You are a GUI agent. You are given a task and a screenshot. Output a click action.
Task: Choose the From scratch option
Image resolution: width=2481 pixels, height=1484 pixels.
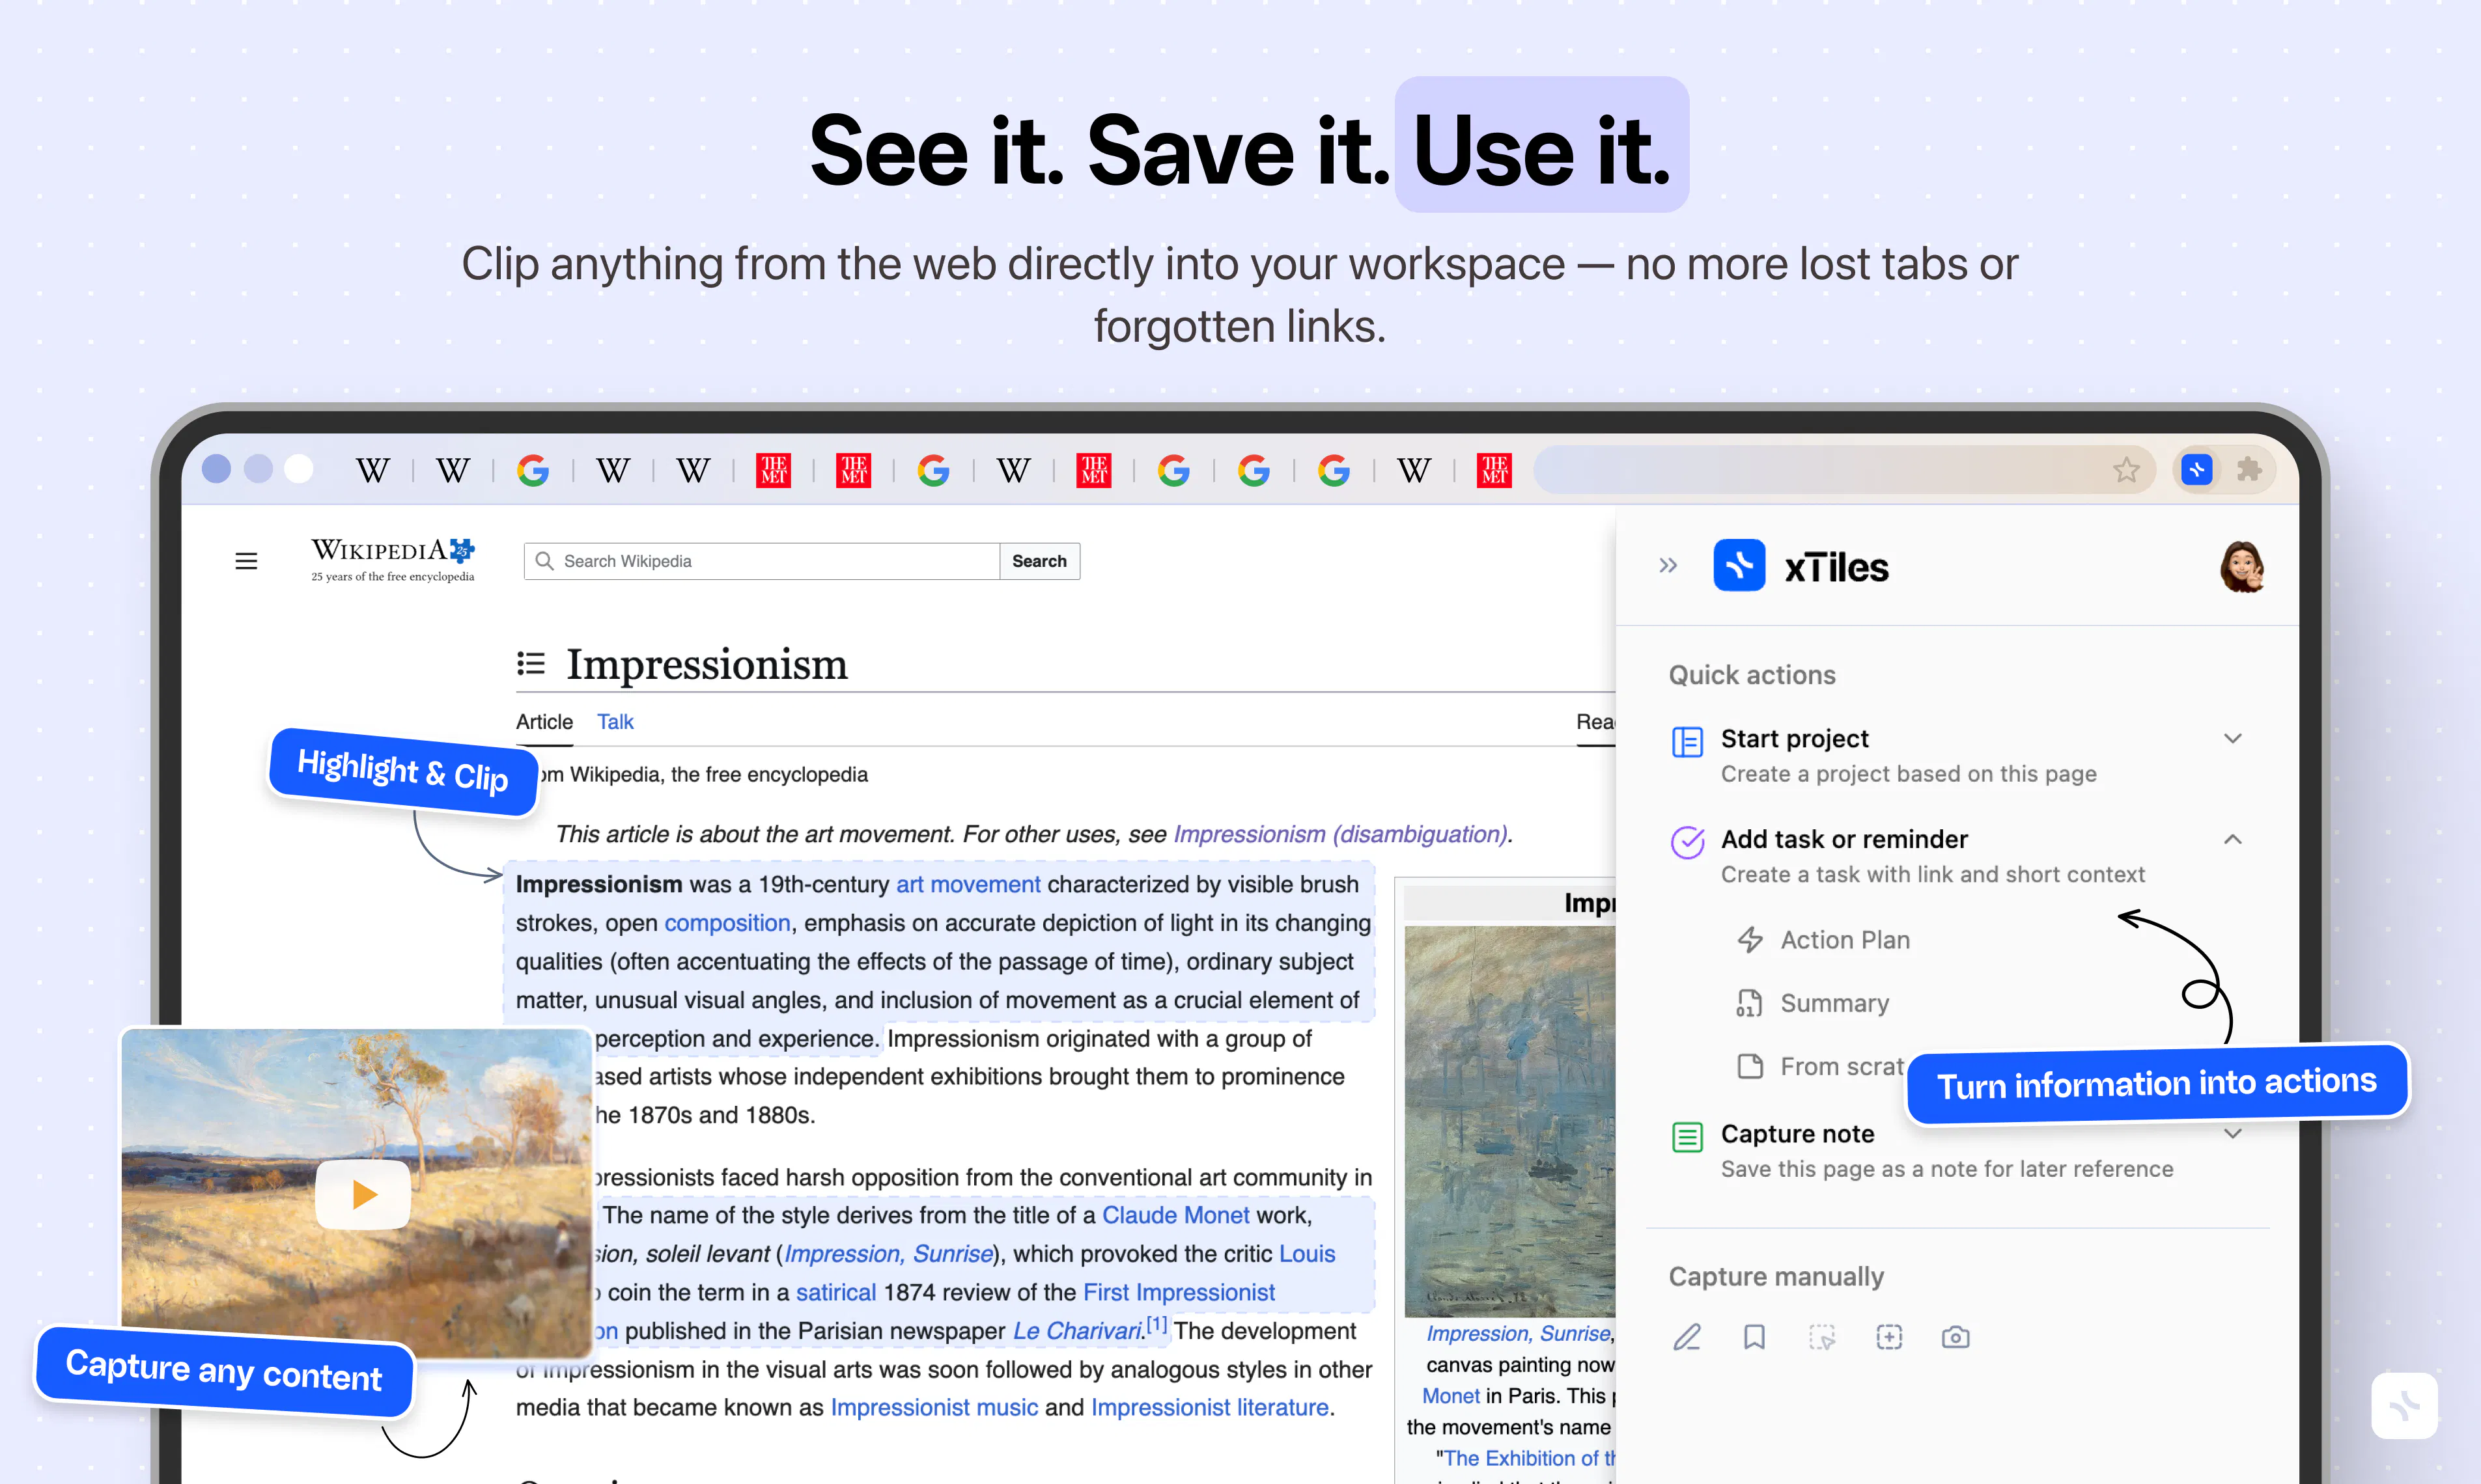click(1821, 1066)
